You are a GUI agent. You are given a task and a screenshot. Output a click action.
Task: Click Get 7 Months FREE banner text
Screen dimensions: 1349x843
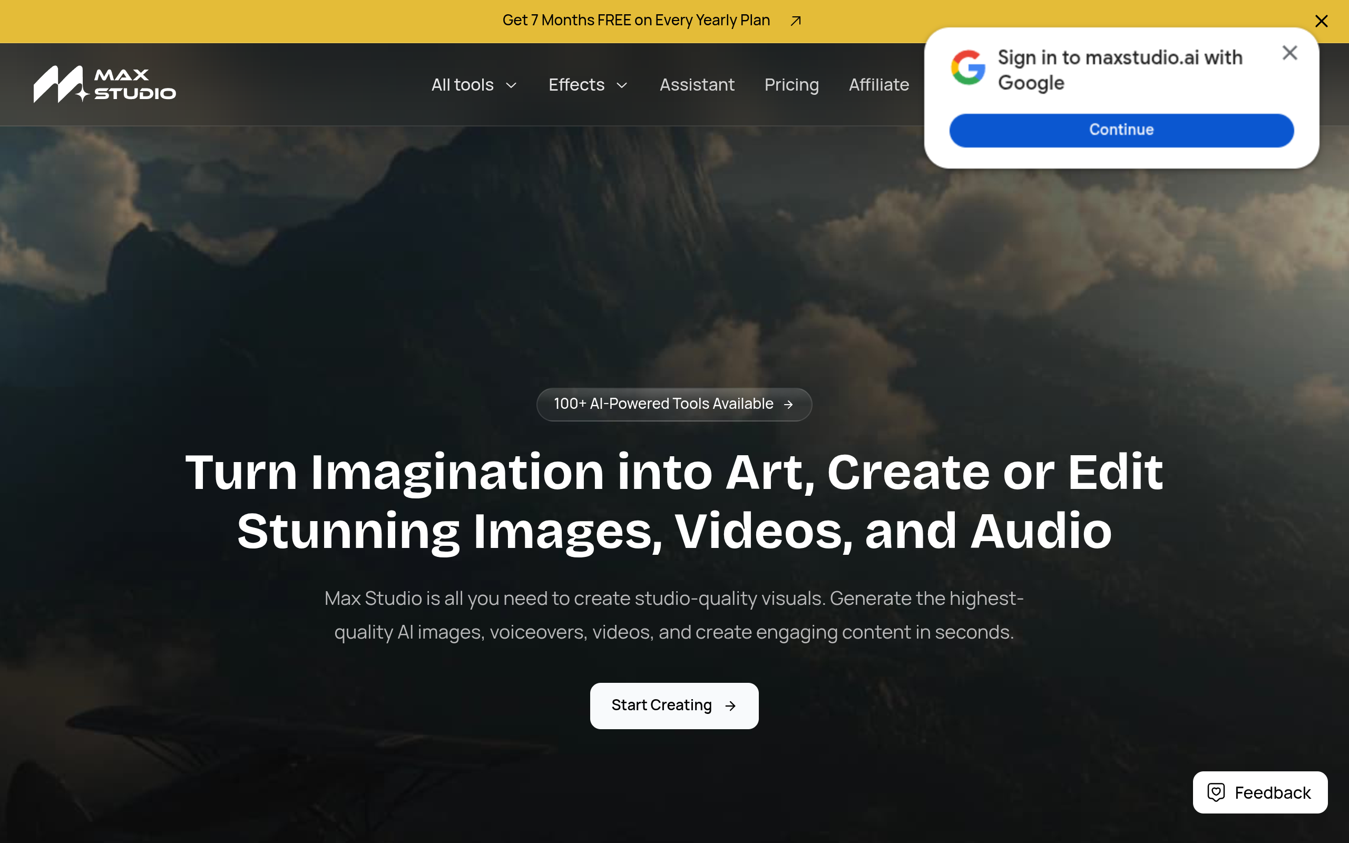click(636, 21)
